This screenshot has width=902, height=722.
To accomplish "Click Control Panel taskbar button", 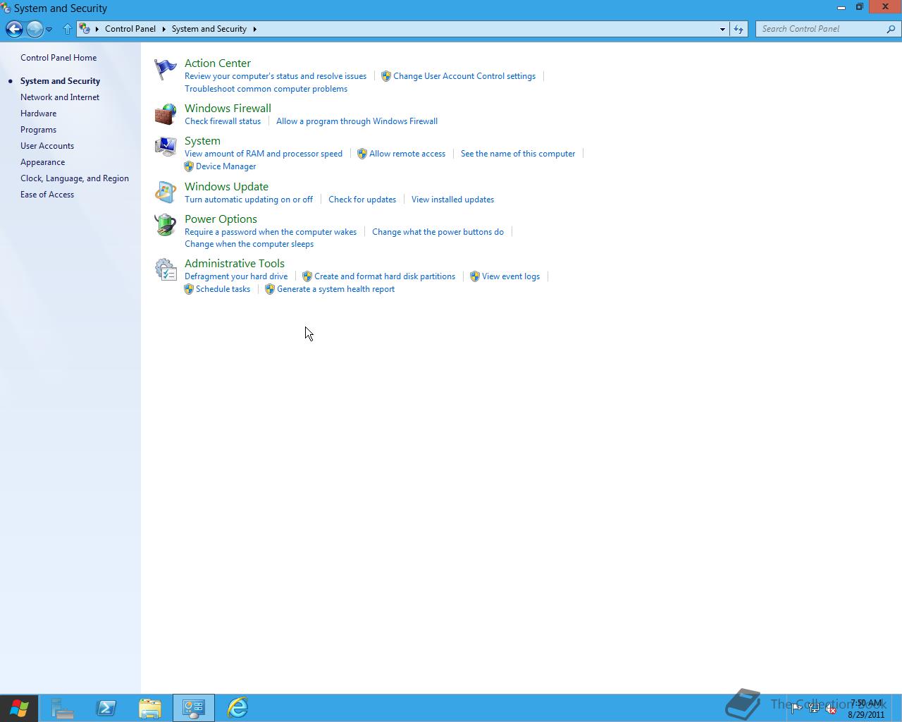I will 194,708.
